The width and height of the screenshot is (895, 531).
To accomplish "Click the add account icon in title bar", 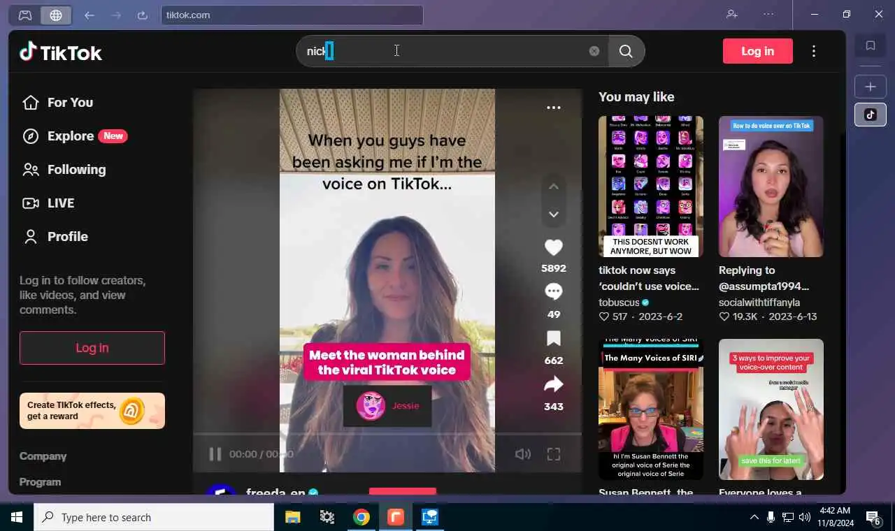I will [x=732, y=14].
